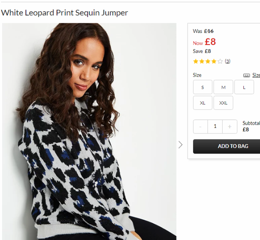Open the 3 reviews link
Screen dimensions: 260x240
point(228,61)
